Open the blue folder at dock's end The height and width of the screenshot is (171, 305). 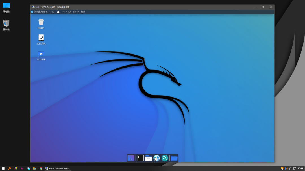click(174, 158)
